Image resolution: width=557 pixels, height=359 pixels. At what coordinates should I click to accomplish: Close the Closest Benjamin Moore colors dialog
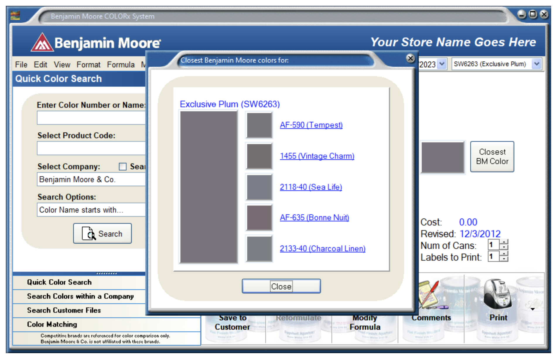pos(411,59)
